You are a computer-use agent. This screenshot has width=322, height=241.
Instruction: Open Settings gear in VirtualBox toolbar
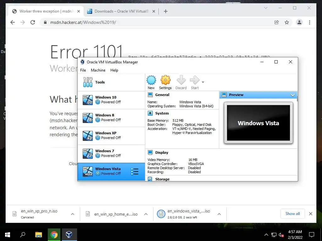(x=165, y=80)
